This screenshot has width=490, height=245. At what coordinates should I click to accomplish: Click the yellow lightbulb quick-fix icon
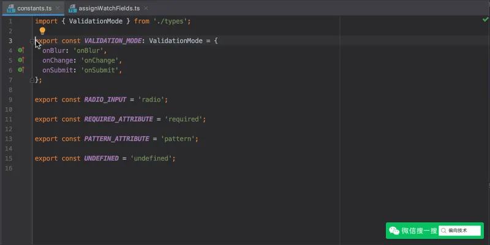coord(42,31)
